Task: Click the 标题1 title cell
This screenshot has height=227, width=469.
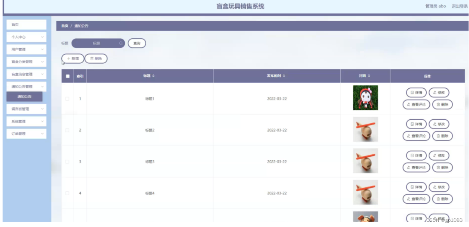Action: coord(150,99)
